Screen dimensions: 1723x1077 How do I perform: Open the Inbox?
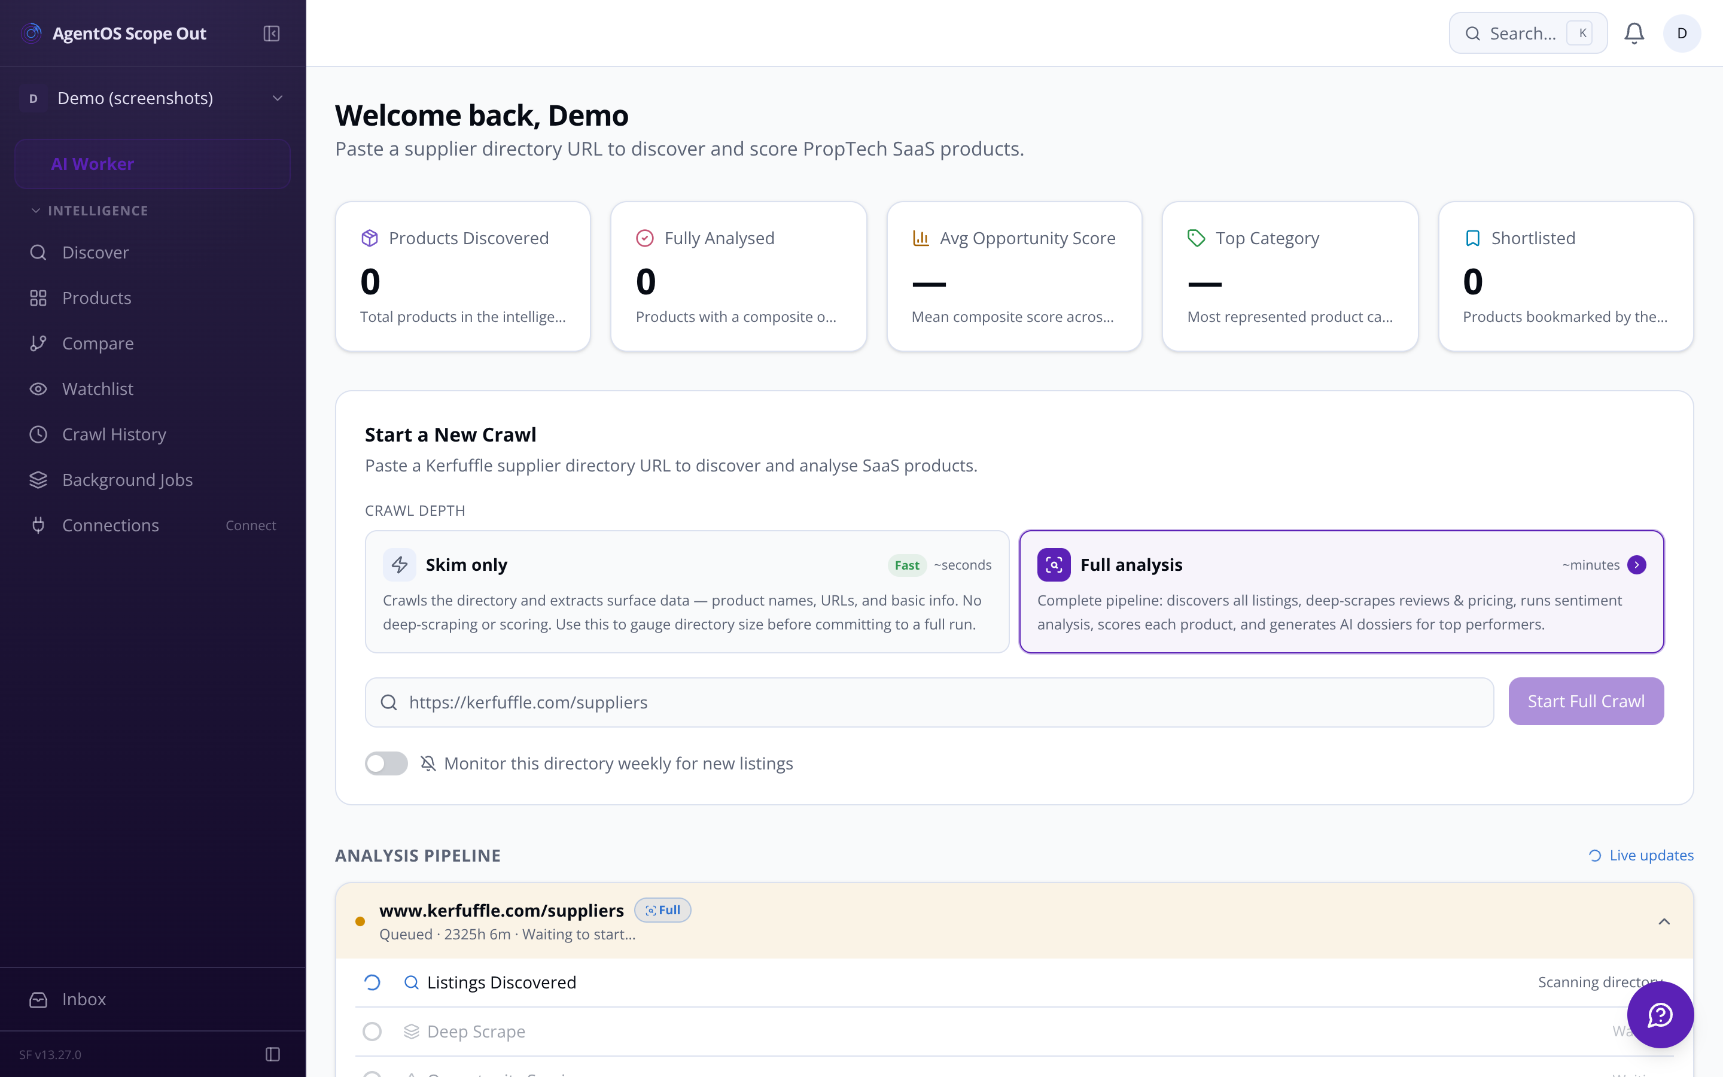tap(153, 999)
